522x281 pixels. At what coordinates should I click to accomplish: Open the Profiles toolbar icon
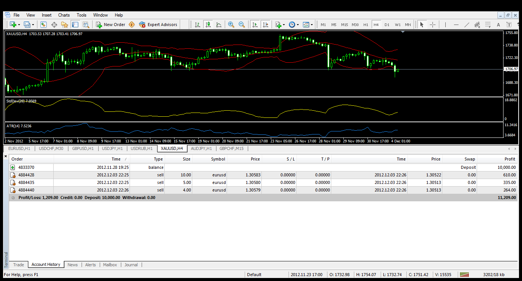coord(27,25)
